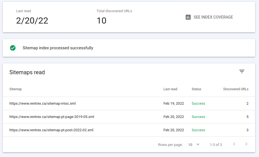The height and width of the screenshot is (157, 259).
Task: Click Feb 19, 2022 date cell
Action: 173,104
